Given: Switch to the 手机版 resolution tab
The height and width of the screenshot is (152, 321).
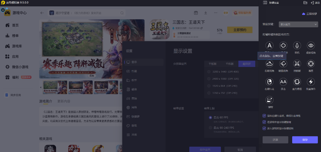Looking at the screenshot, I should (230, 64).
